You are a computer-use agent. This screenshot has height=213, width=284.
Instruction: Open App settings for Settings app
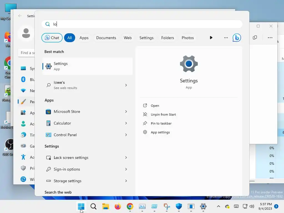coord(160,132)
